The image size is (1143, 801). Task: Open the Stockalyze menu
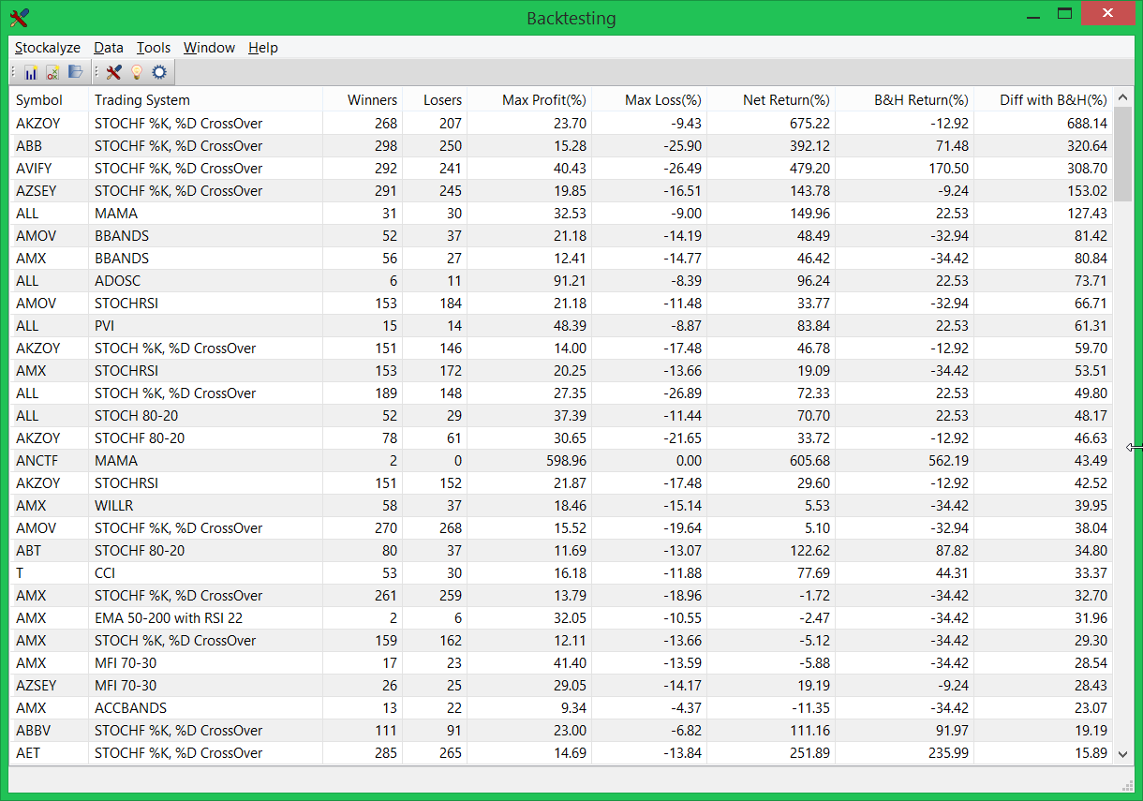(47, 48)
